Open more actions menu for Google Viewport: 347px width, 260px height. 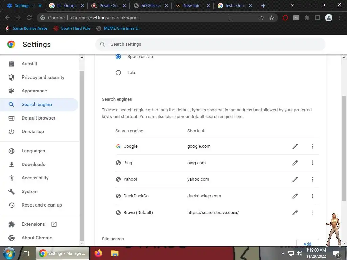[313, 146]
